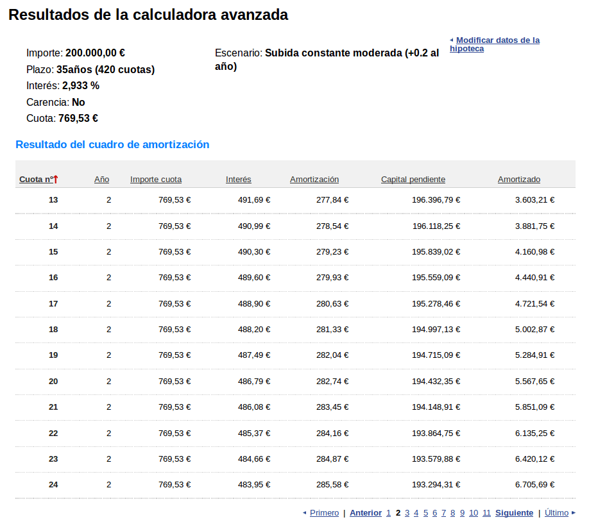
Task: Open page 6 of results
Action: 434,512
